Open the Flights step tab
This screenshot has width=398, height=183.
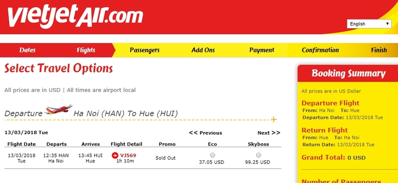[86, 50]
